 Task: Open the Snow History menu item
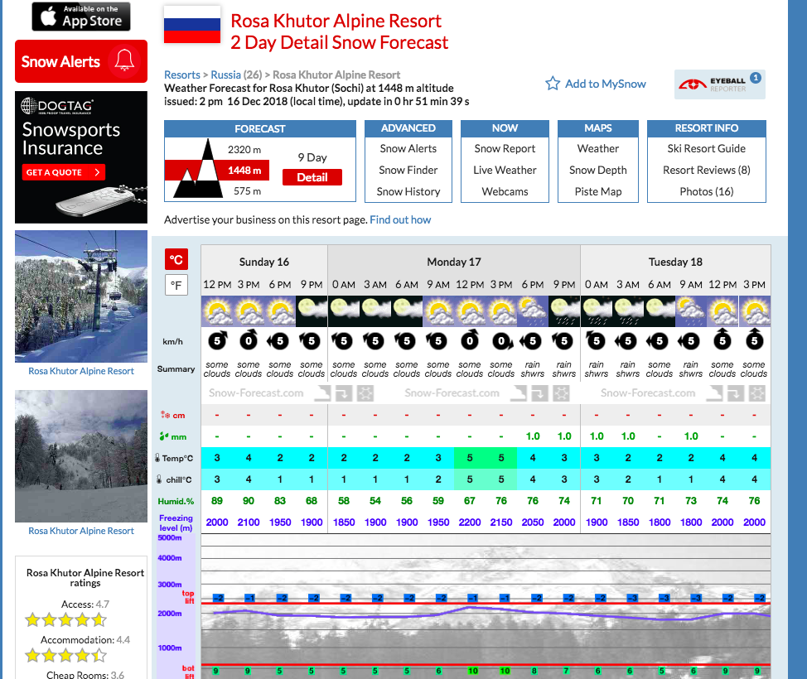(x=408, y=191)
